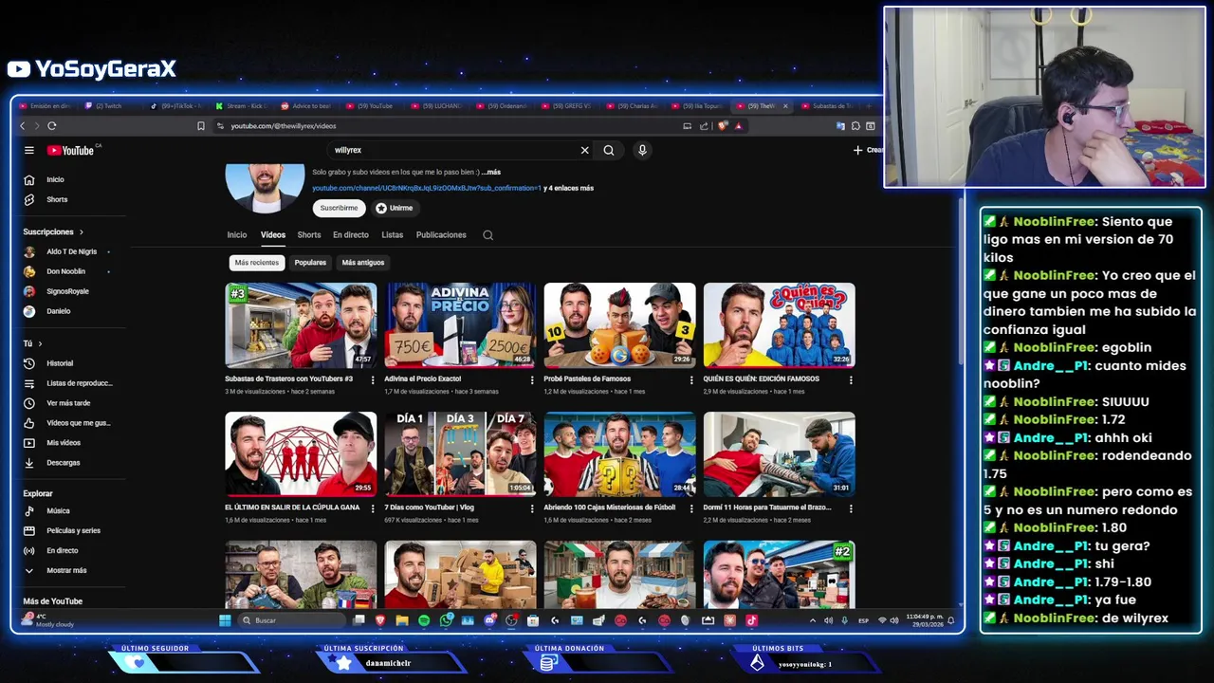Open the YouTube hamburger menu

29,150
